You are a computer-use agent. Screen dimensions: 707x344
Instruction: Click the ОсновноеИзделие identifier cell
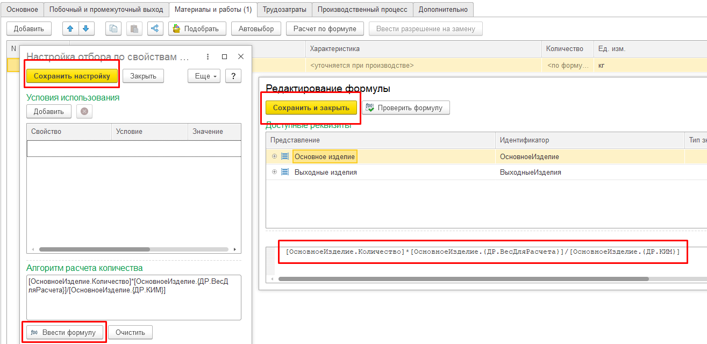tap(590, 156)
